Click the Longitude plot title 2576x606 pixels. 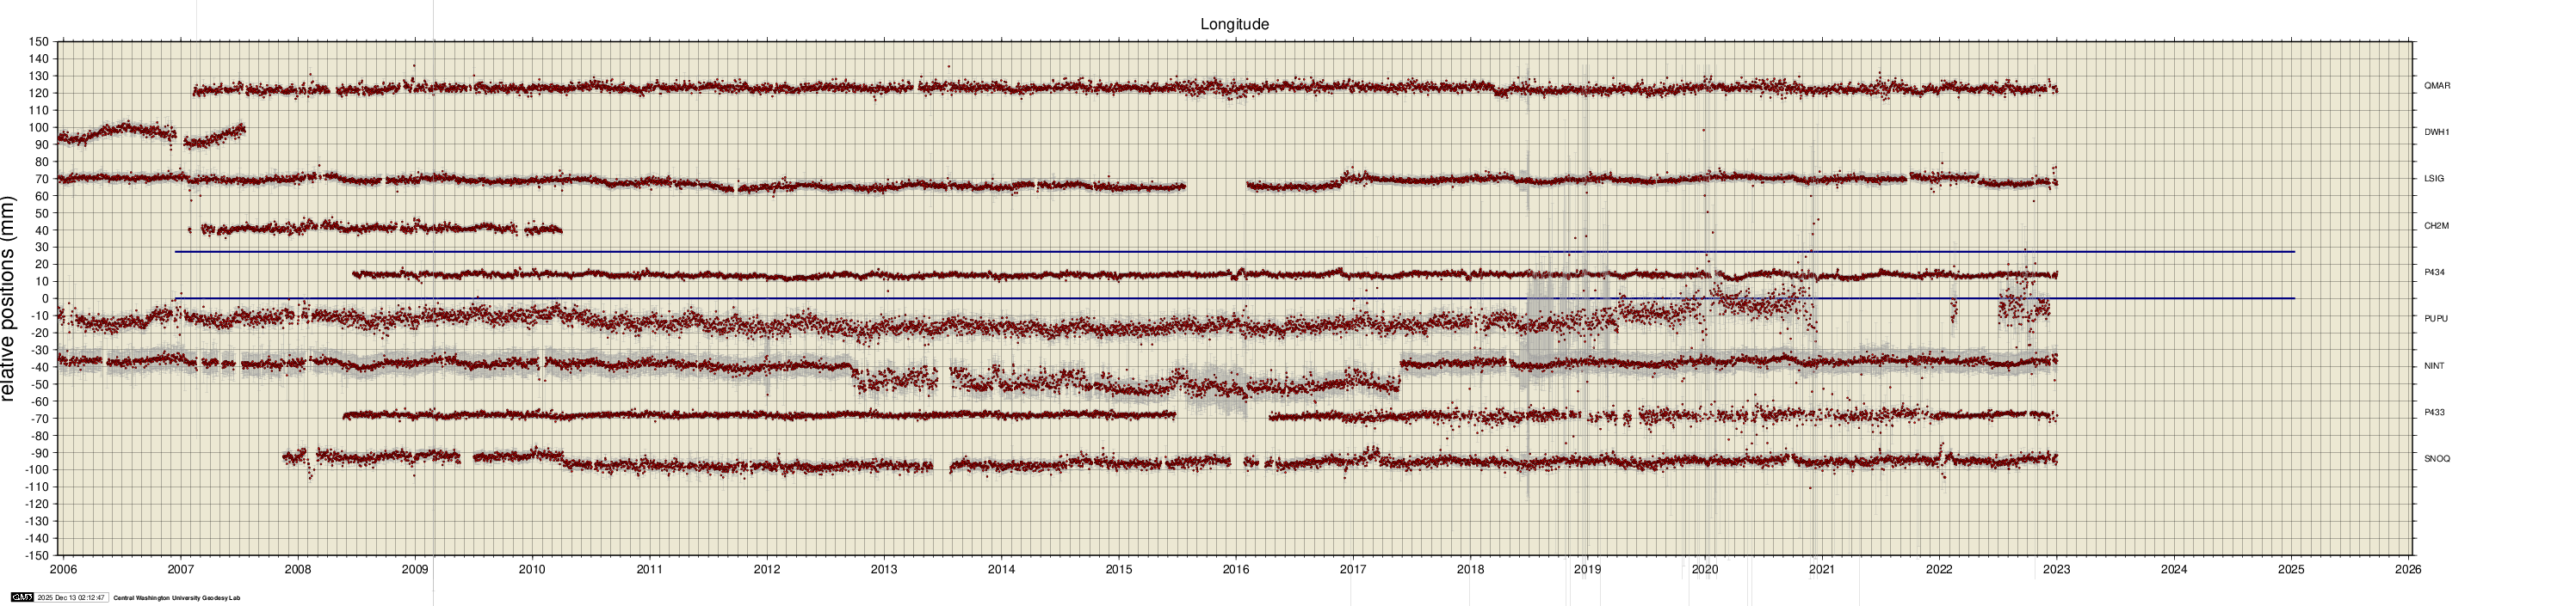click(x=1234, y=24)
